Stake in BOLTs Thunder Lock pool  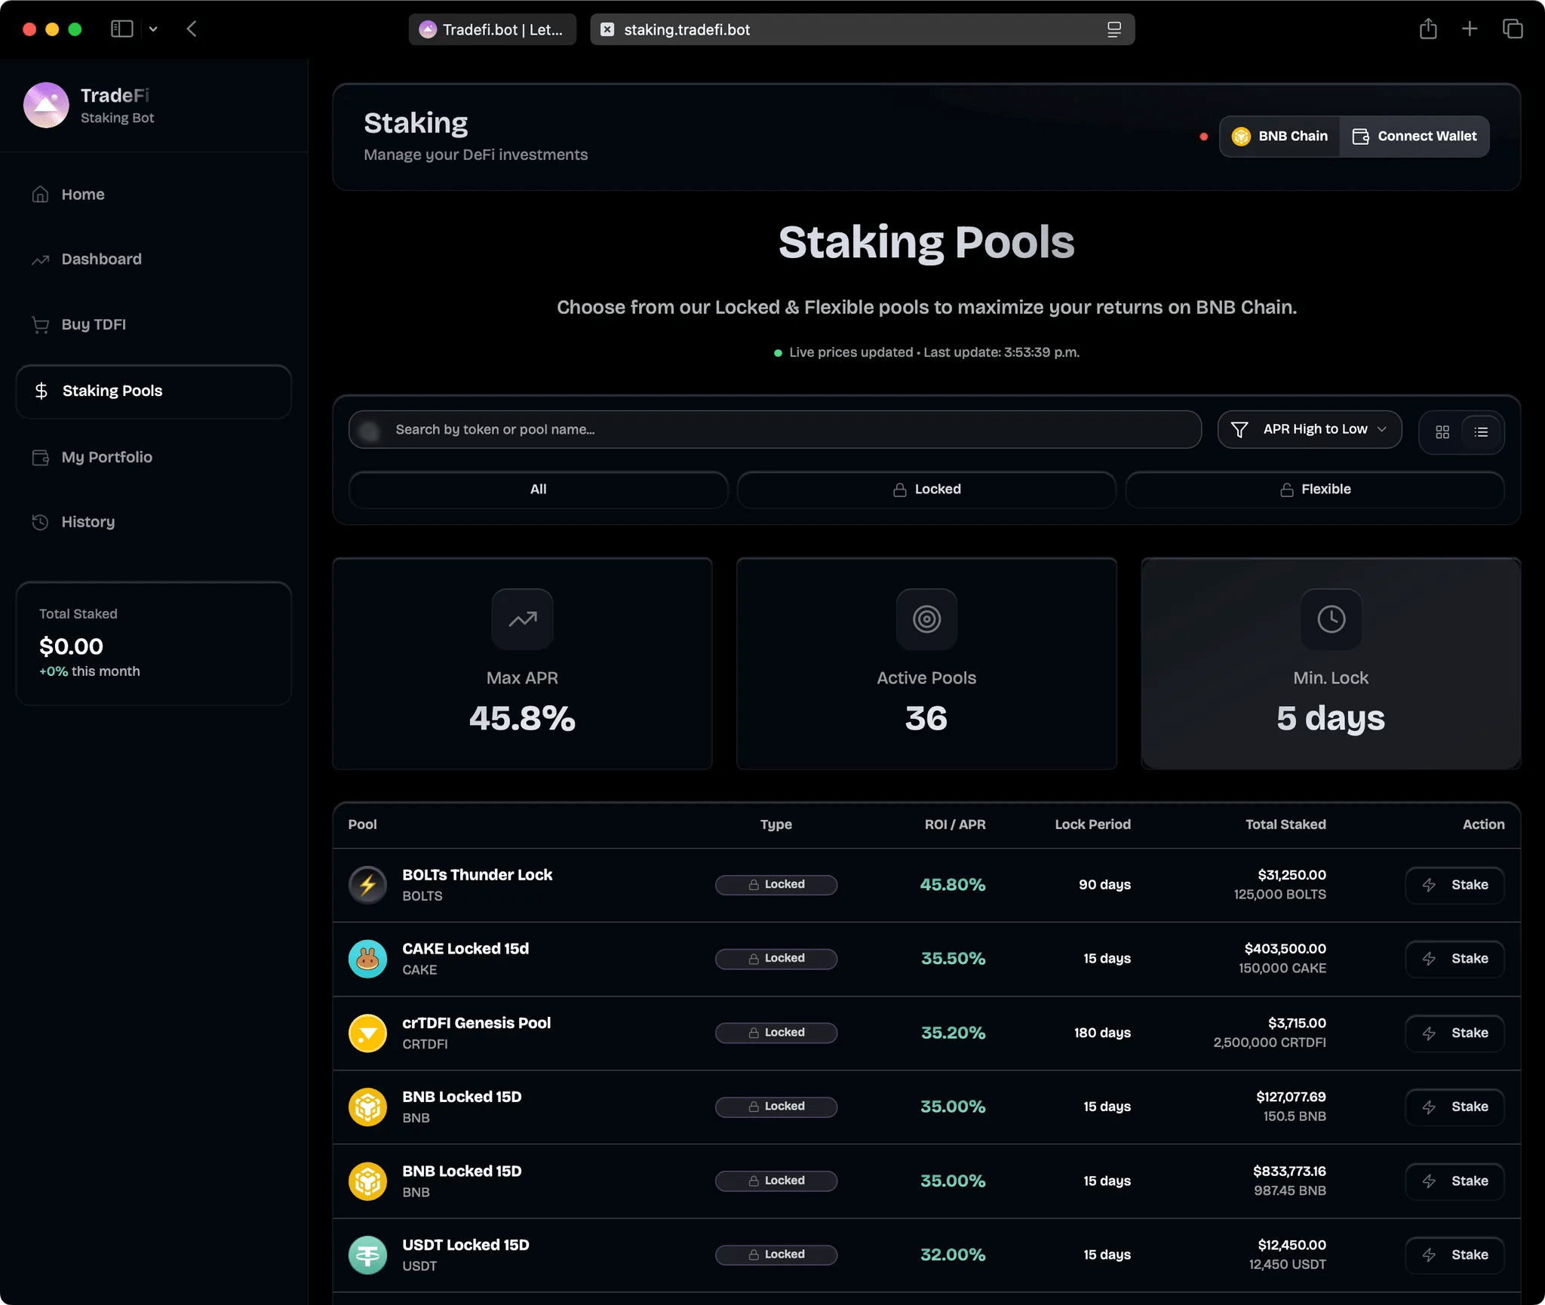click(1454, 885)
